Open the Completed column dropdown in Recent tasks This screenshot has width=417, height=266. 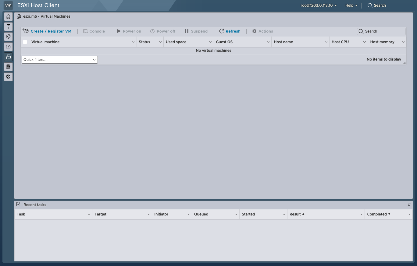tap(409, 214)
